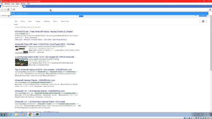Select the Google Search omnibox suggestion

point(109,14)
